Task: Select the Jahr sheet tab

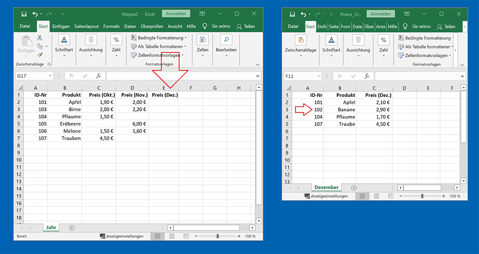Action: [x=51, y=228]
